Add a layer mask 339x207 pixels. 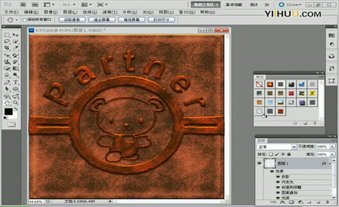click(x=291, y=202)
